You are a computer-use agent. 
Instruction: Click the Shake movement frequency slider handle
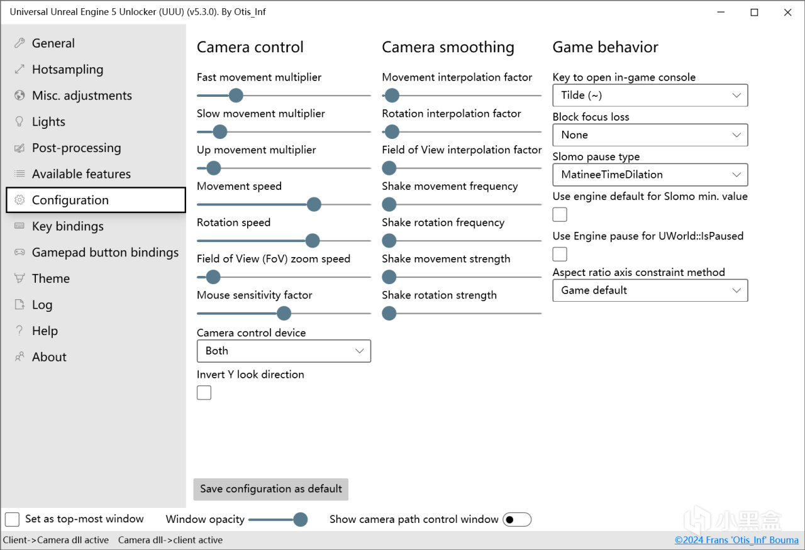pyautogui.click(x=389, y=204)
